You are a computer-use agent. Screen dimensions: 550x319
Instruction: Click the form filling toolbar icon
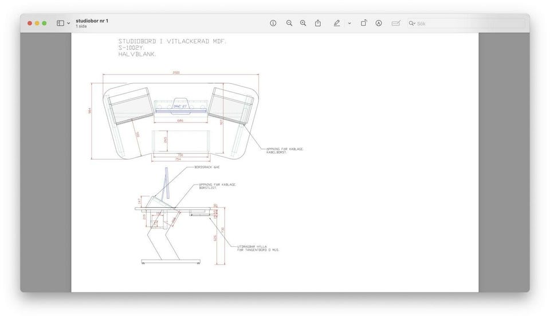click(x=395, y=23)
